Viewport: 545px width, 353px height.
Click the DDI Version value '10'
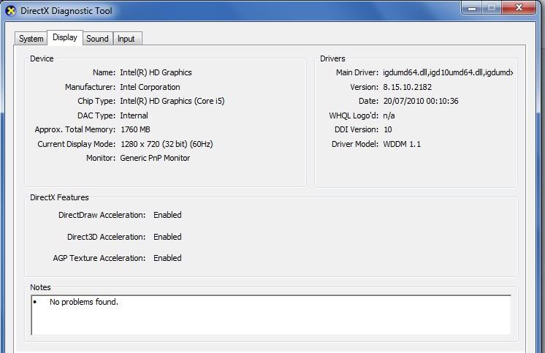[387, 129]
